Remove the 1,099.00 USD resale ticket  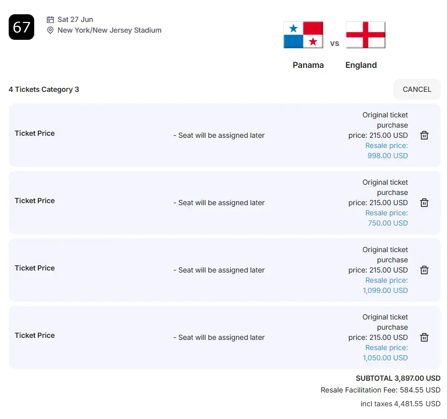click(424, 270)
